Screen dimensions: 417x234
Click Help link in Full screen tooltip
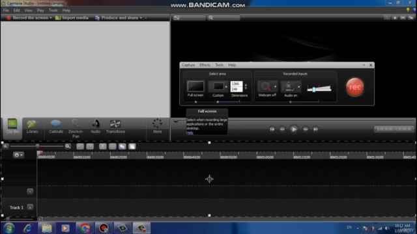pyautogui.click(x=190, y=133)
